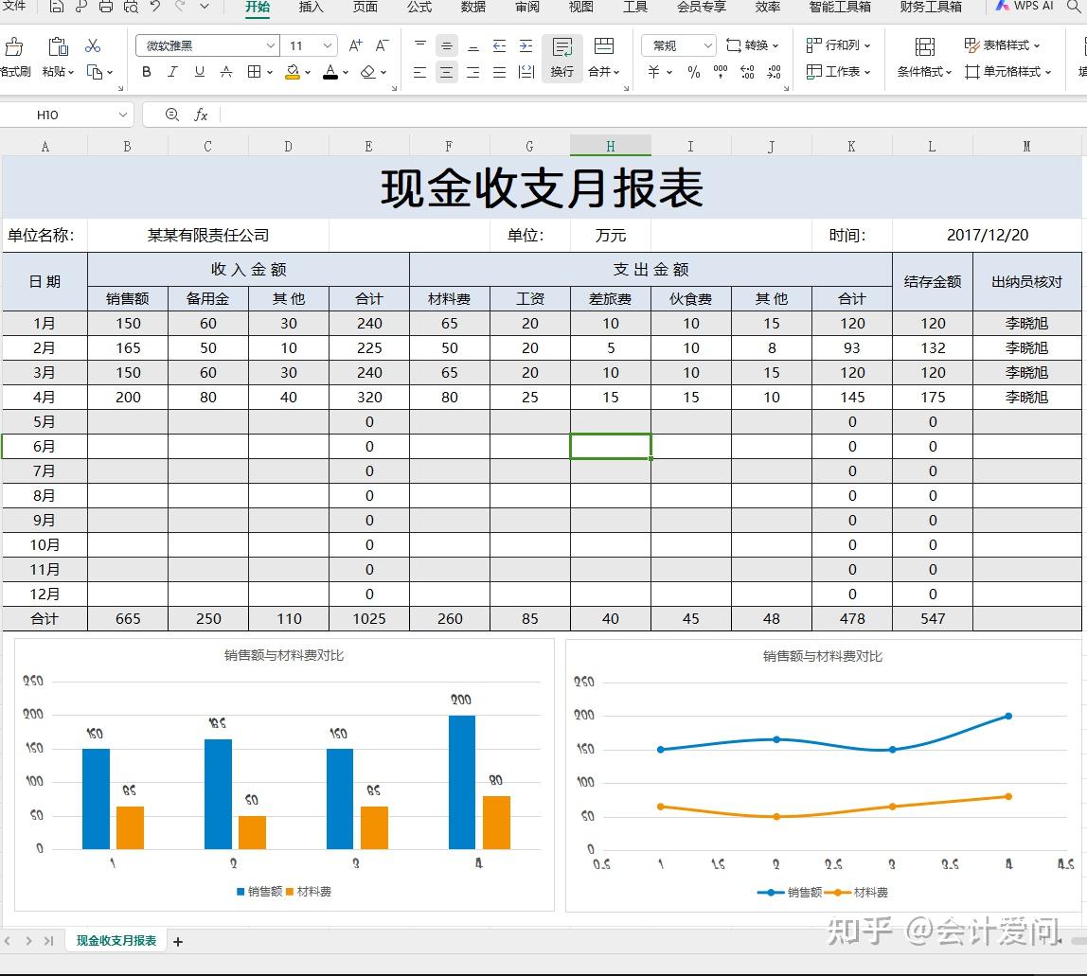The image size is (1087, 976).
Task: Click the Save icon in quick access bar
Action: click(x=58, y=7)
